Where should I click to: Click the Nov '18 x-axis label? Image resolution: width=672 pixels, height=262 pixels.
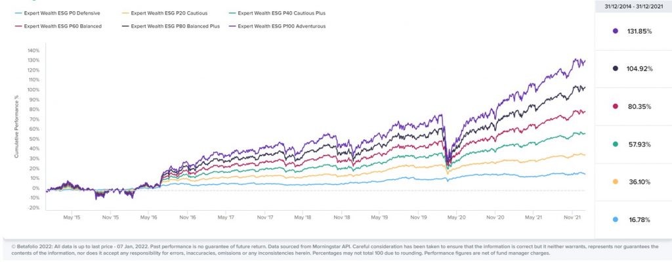click(341, 217)
